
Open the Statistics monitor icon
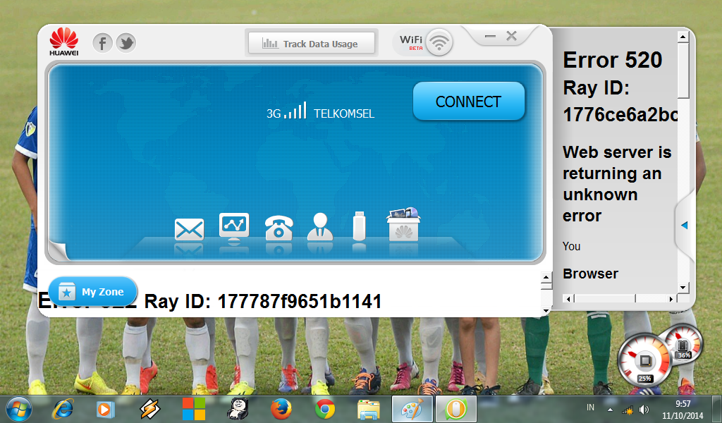(234, 226)
